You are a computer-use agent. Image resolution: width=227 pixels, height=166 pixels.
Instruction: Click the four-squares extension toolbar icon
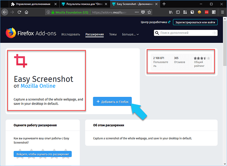point(185,12)
